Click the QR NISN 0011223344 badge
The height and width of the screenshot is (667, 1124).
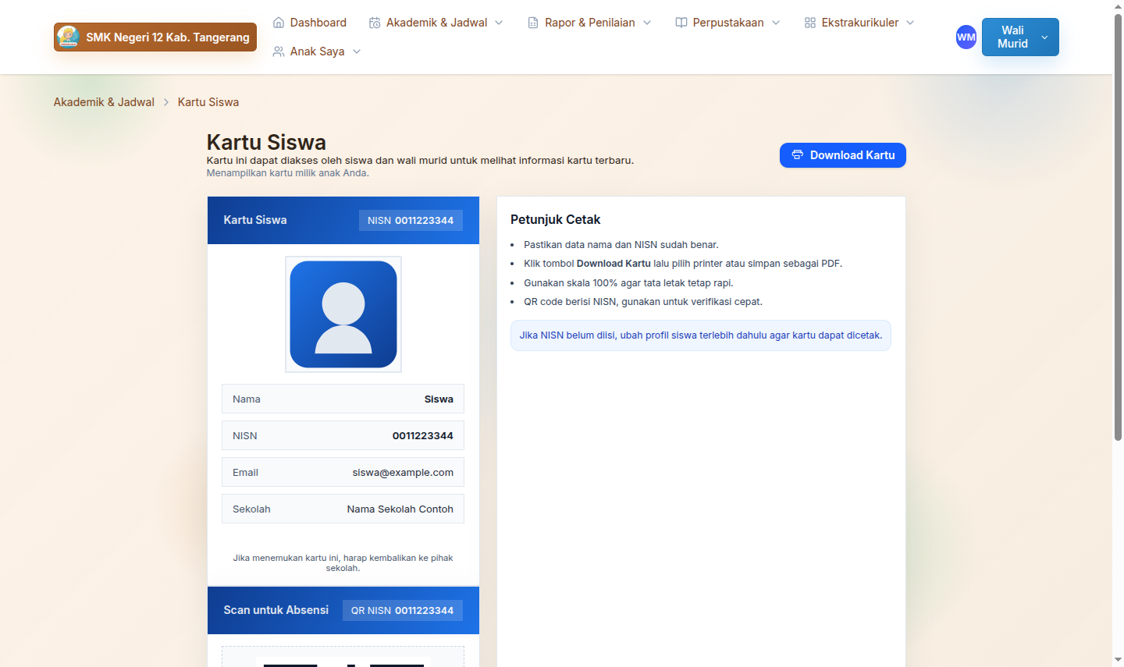tap(402, 610)
